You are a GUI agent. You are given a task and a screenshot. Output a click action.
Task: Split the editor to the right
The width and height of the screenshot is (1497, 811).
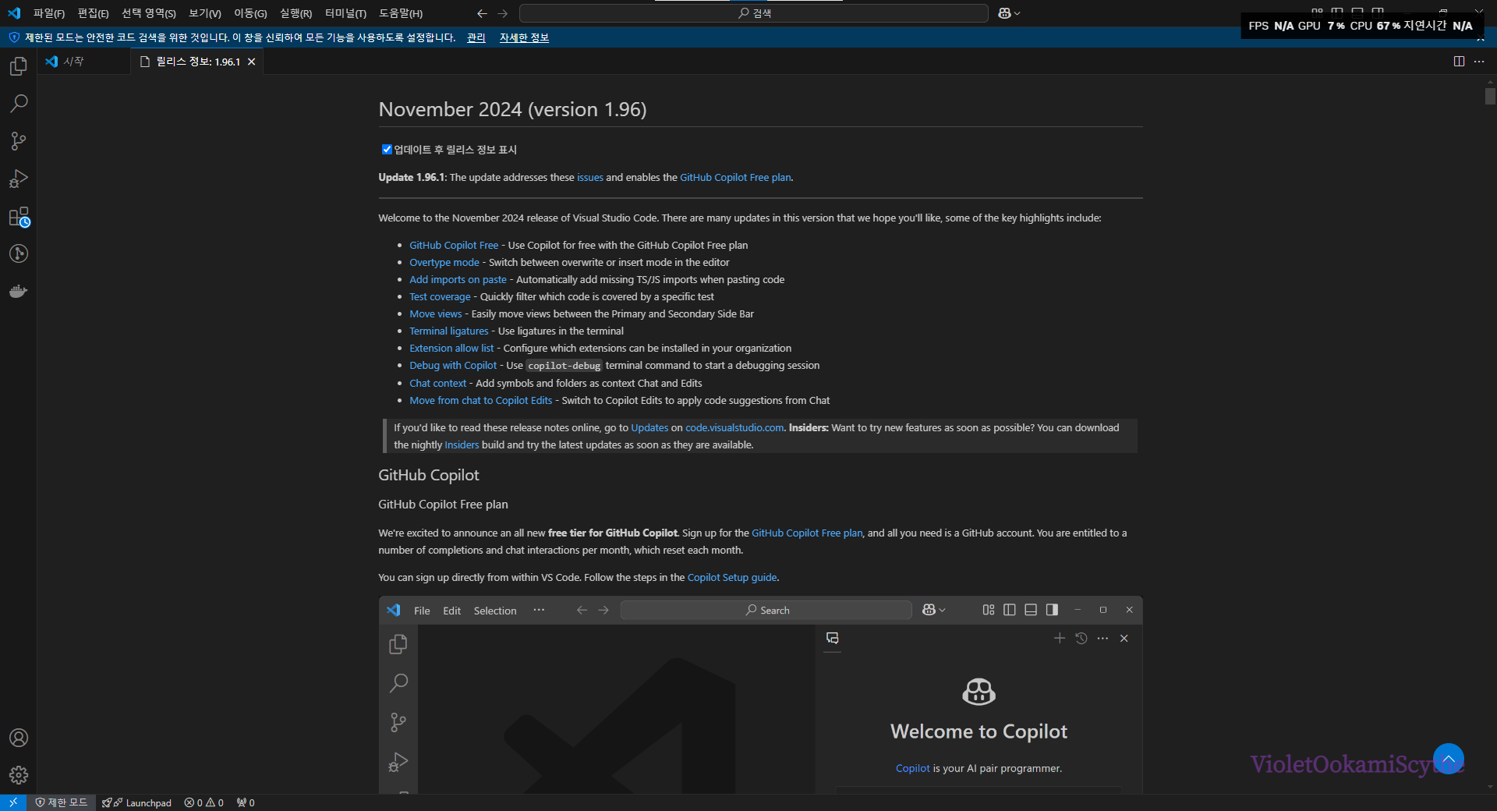coord(1459,62)
